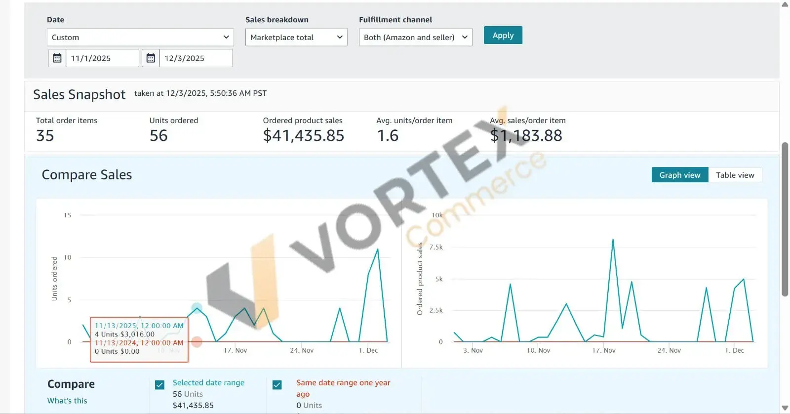Open the start date calendar picker icon
790x414 pixels.
point(57,58)
